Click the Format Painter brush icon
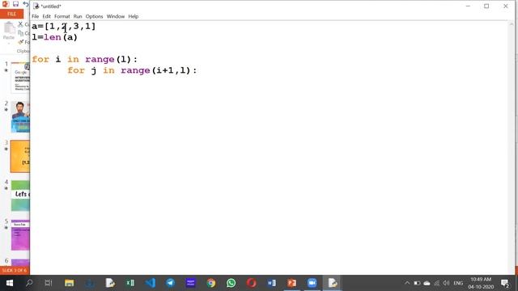518x291 pixels. [x=21, y=42]
